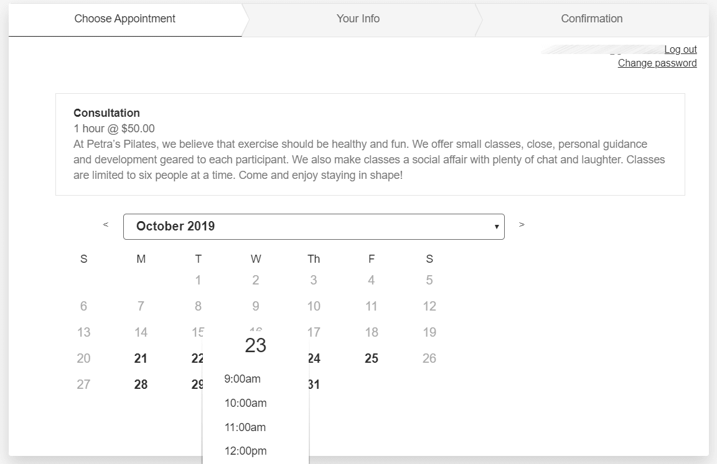The width and height of the screenshot is (717, 464).
Task: Select October 24 on calendar
Action: tap(314, 358)
